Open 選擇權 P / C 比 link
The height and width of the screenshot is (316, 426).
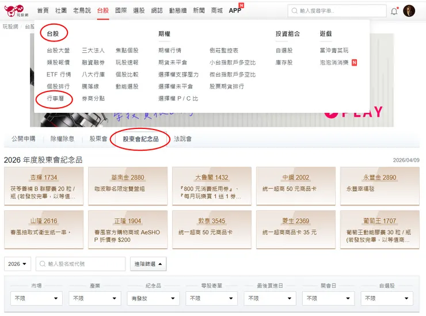(178, 98)
